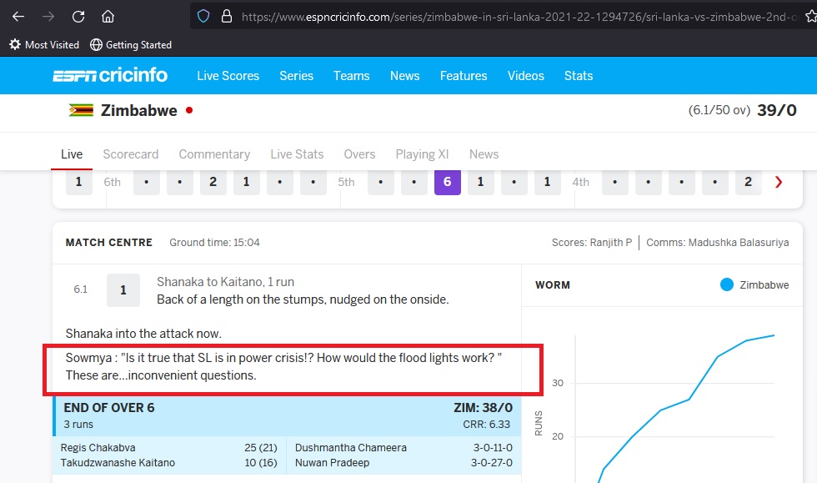
Task: Click the tracking protection shield icon
Action: [203, 17]
